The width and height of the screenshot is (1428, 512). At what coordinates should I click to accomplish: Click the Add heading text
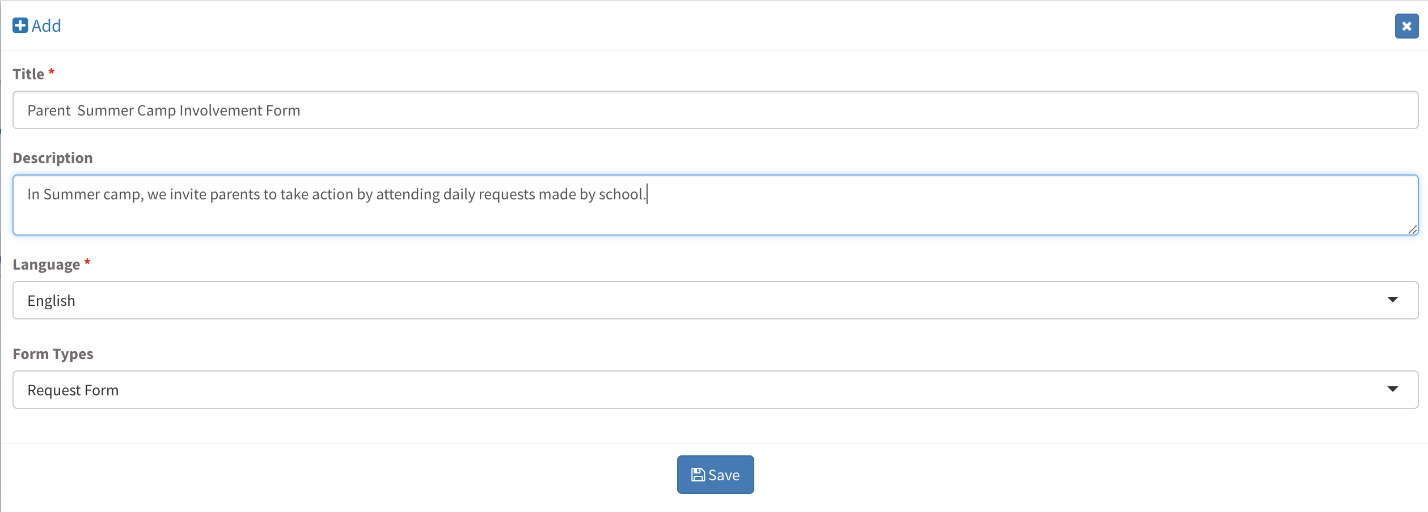coord(46,25)
